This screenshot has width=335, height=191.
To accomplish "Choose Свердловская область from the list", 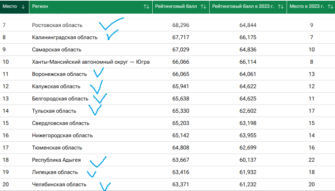I will coord(61,123).
